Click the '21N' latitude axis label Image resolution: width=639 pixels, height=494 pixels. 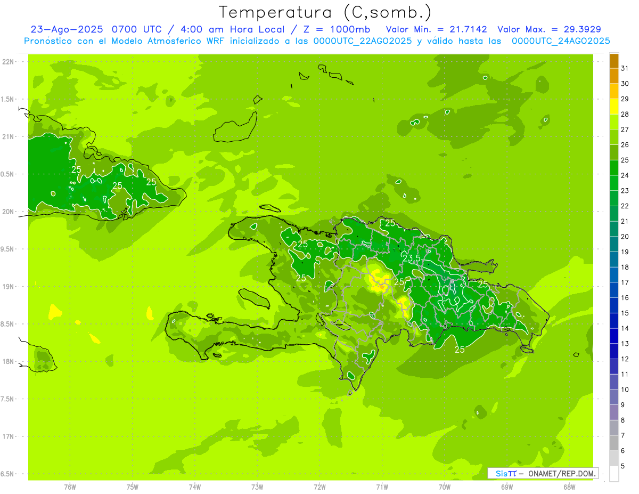(x=8, y=137)
